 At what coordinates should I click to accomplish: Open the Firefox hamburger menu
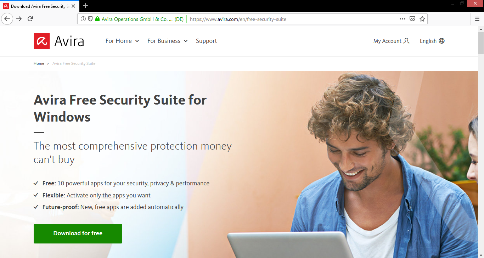[x=477, y=19]
